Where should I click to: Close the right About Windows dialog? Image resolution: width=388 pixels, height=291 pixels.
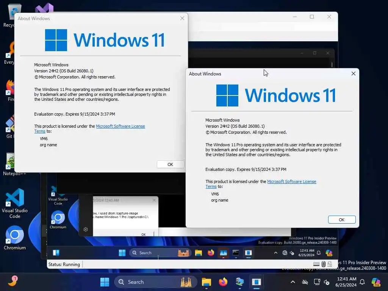354,74
